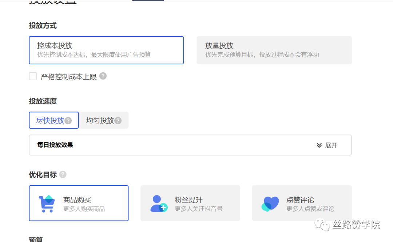The height and width of the screenshot is (242, 393).
Task: Click the question-mark icon on 均匀投放
Action: point(118,120)
